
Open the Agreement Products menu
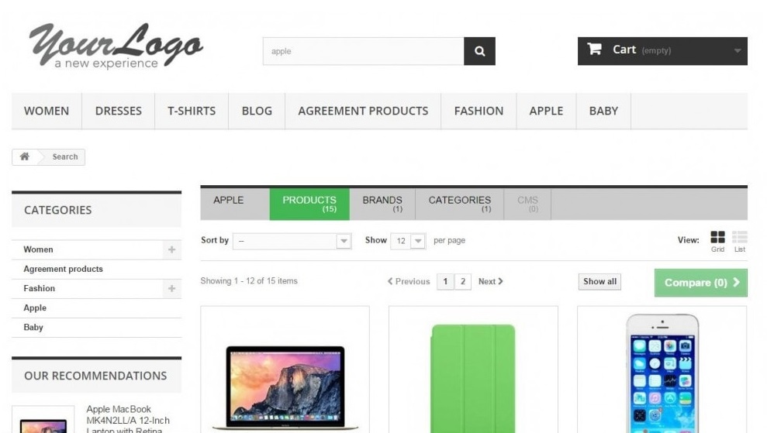(x=363, y=111)
